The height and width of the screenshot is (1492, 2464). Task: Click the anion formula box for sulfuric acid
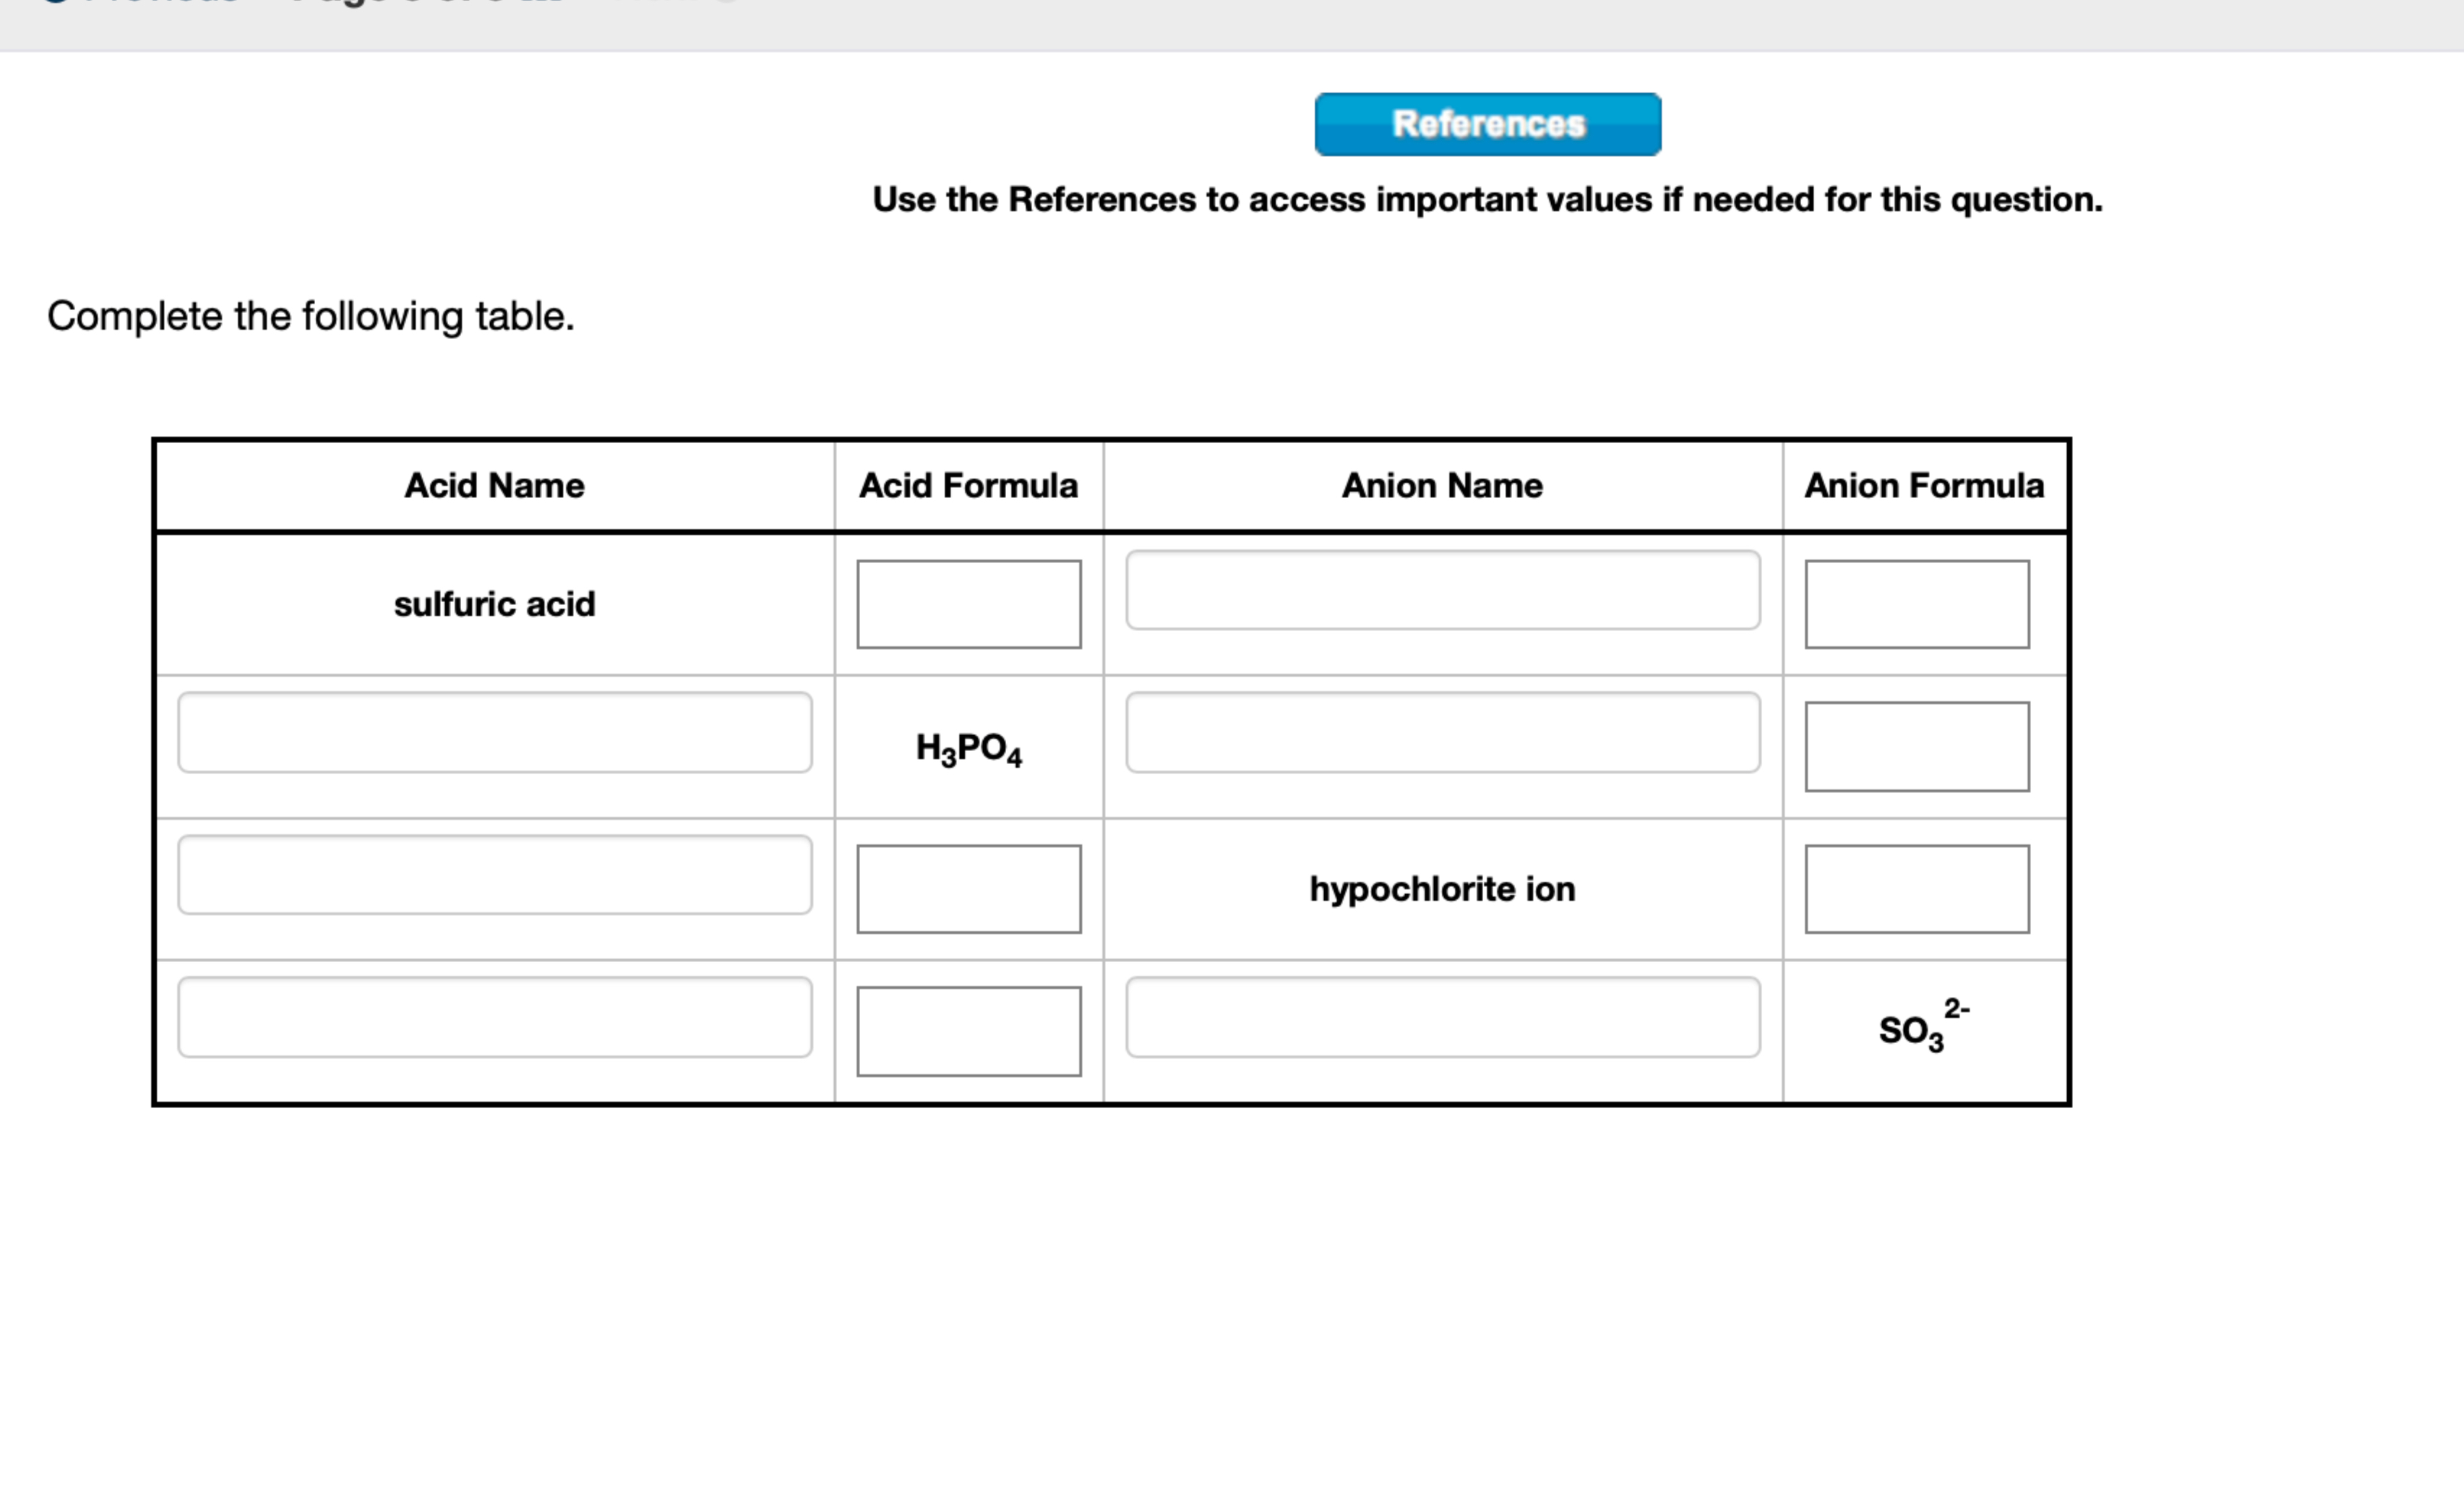pyautogui.click(x=1916, y=604)
